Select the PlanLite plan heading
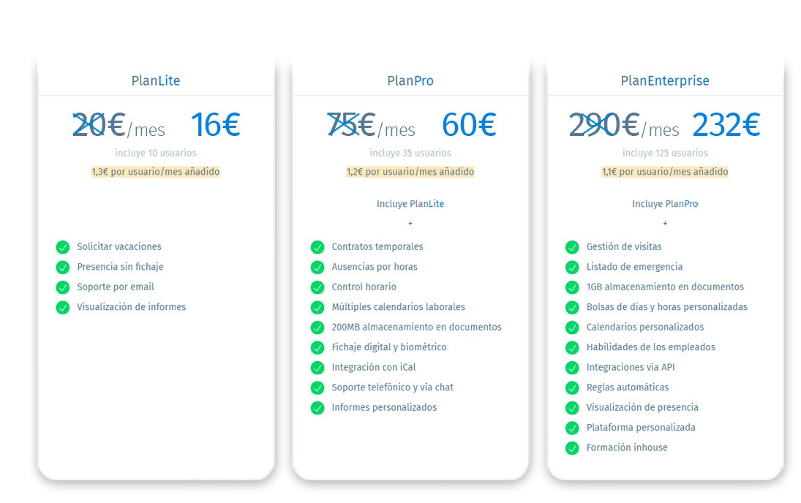The image size is (801, 503). coord(156,81)
